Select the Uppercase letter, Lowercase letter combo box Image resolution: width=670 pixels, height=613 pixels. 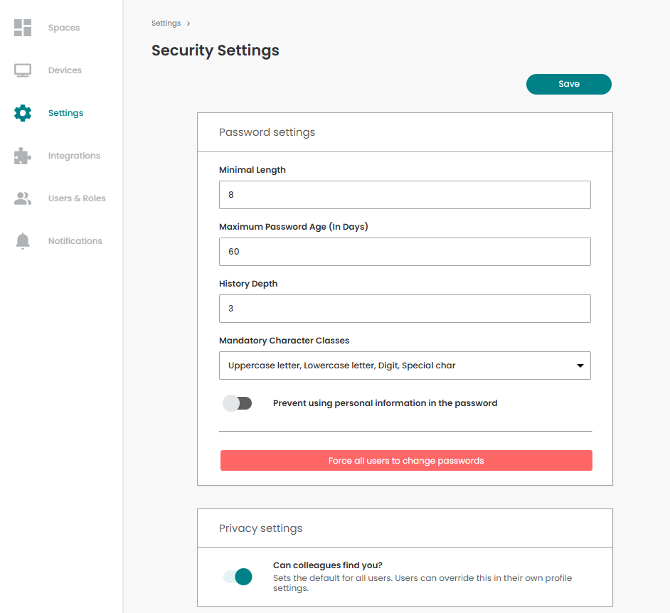(405, 366)
